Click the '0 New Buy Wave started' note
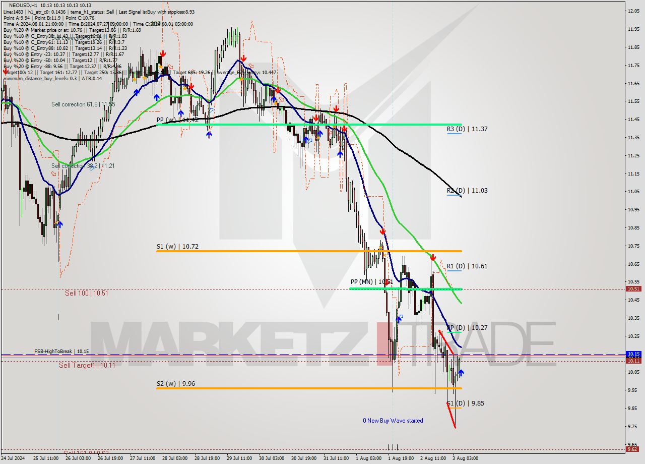 pos(393,421)
